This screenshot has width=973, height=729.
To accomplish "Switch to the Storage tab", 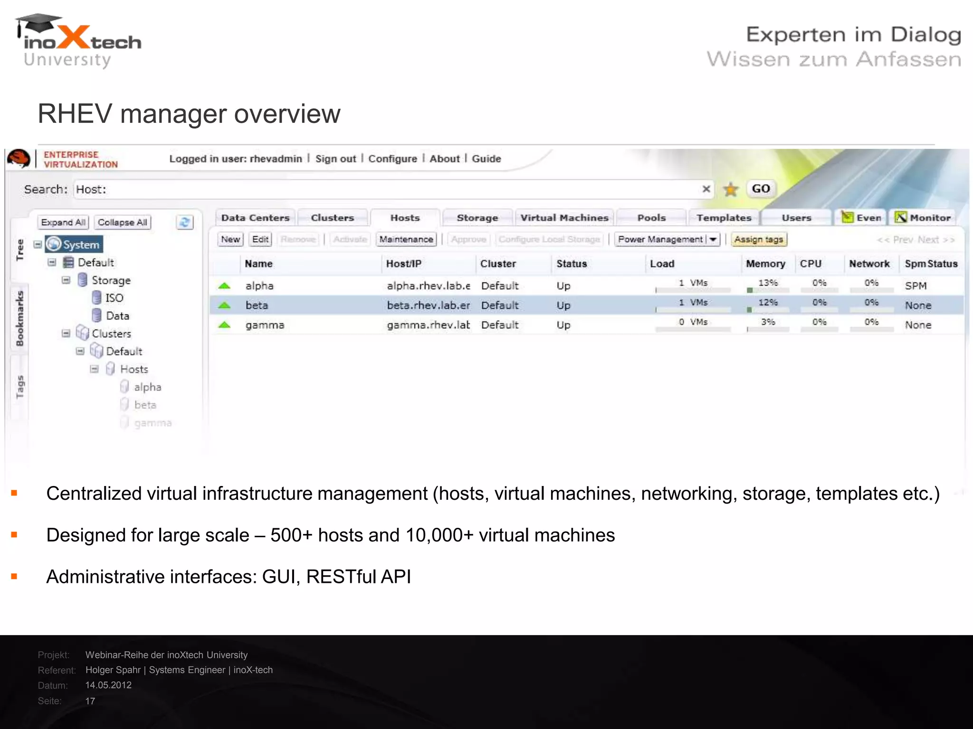I will (477, 218).
